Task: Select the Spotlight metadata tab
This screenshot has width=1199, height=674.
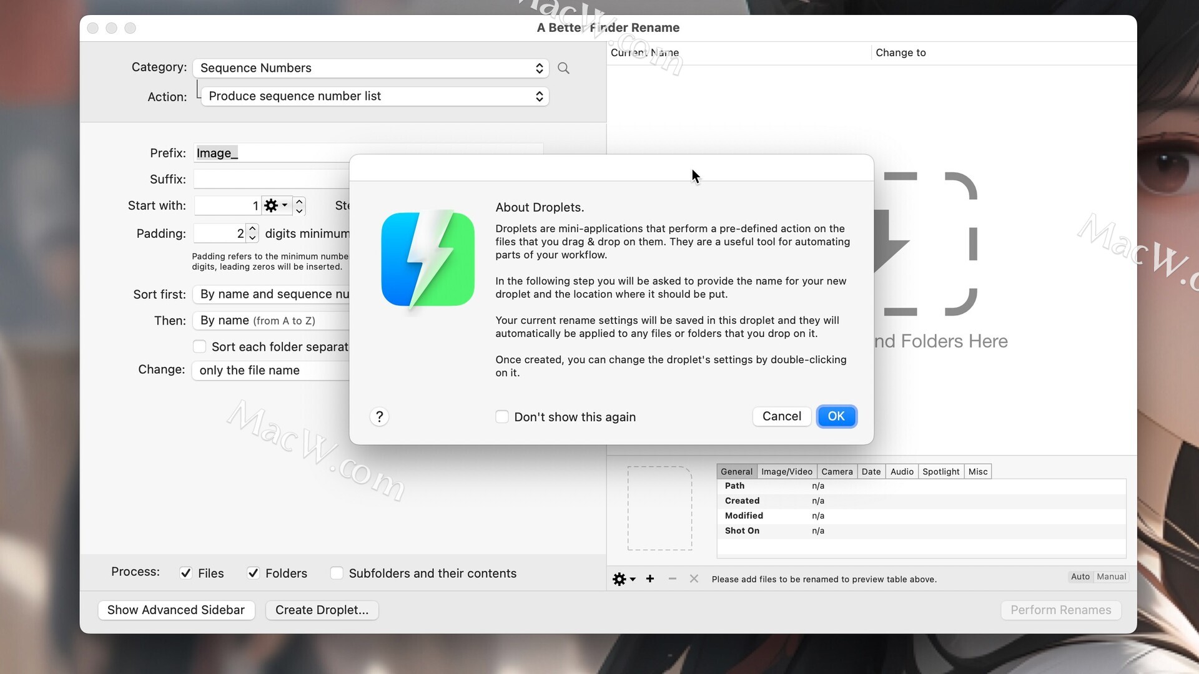Action: coord(940,472)
